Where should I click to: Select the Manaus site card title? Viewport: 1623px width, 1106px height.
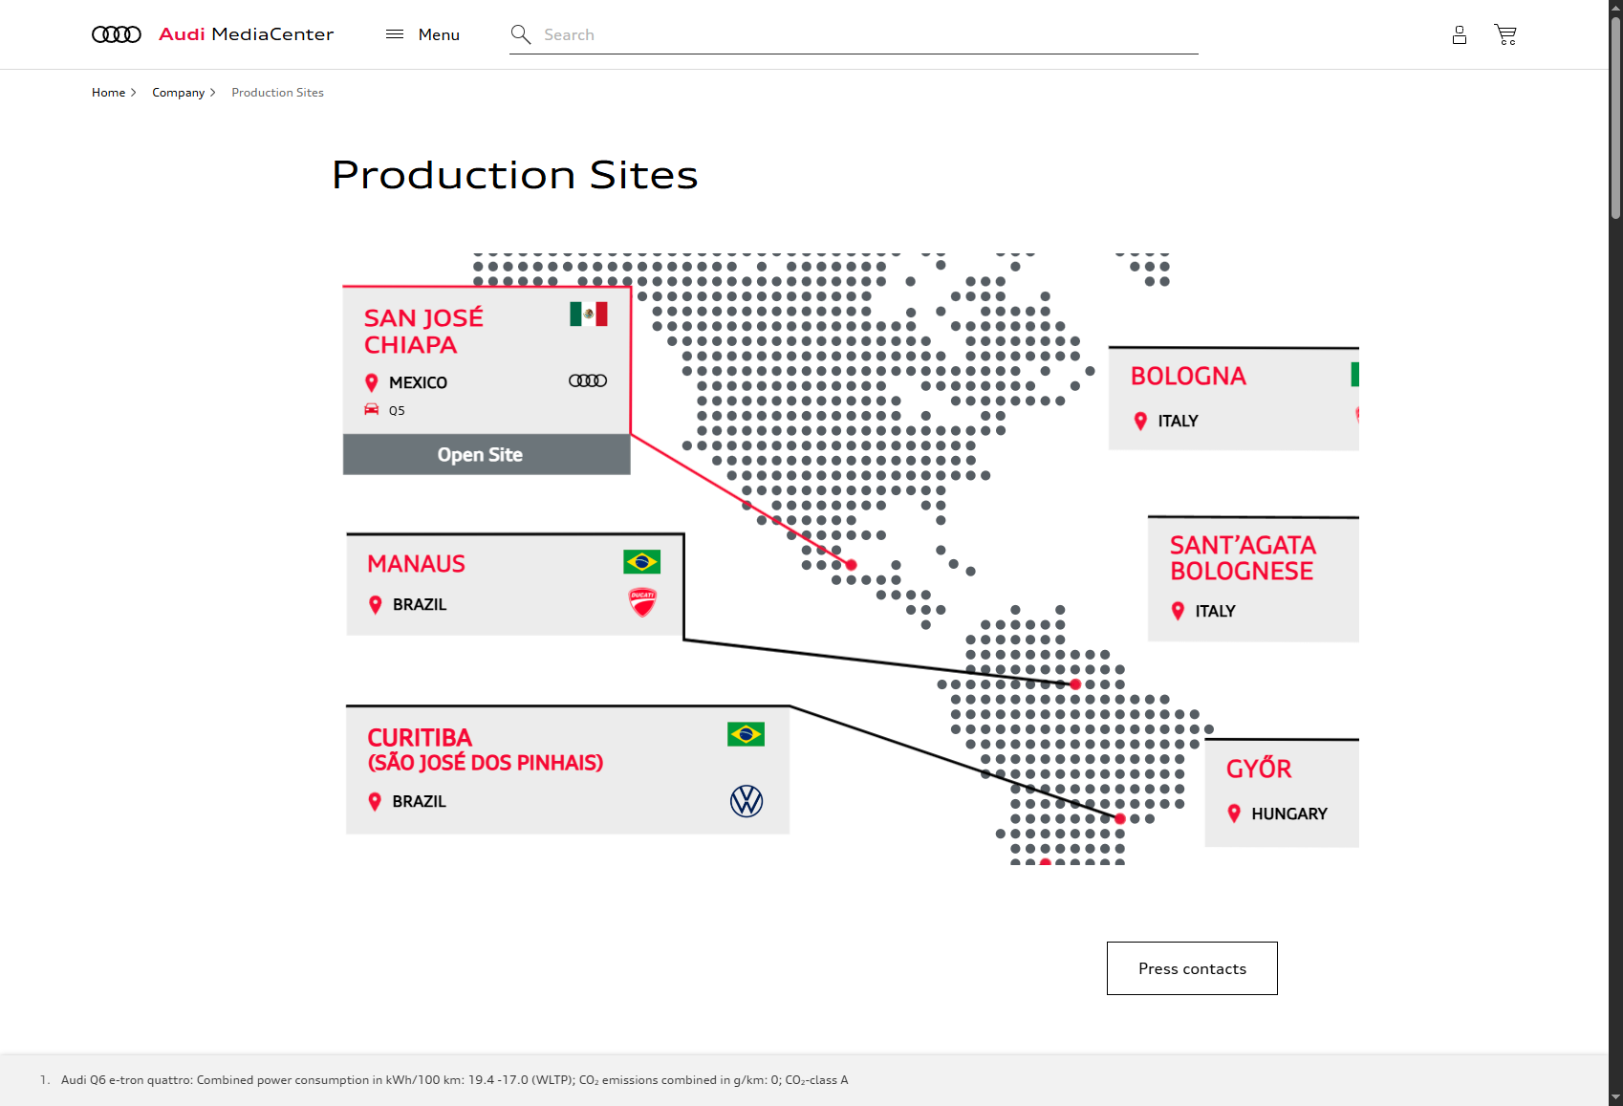[x=416, y=564]
